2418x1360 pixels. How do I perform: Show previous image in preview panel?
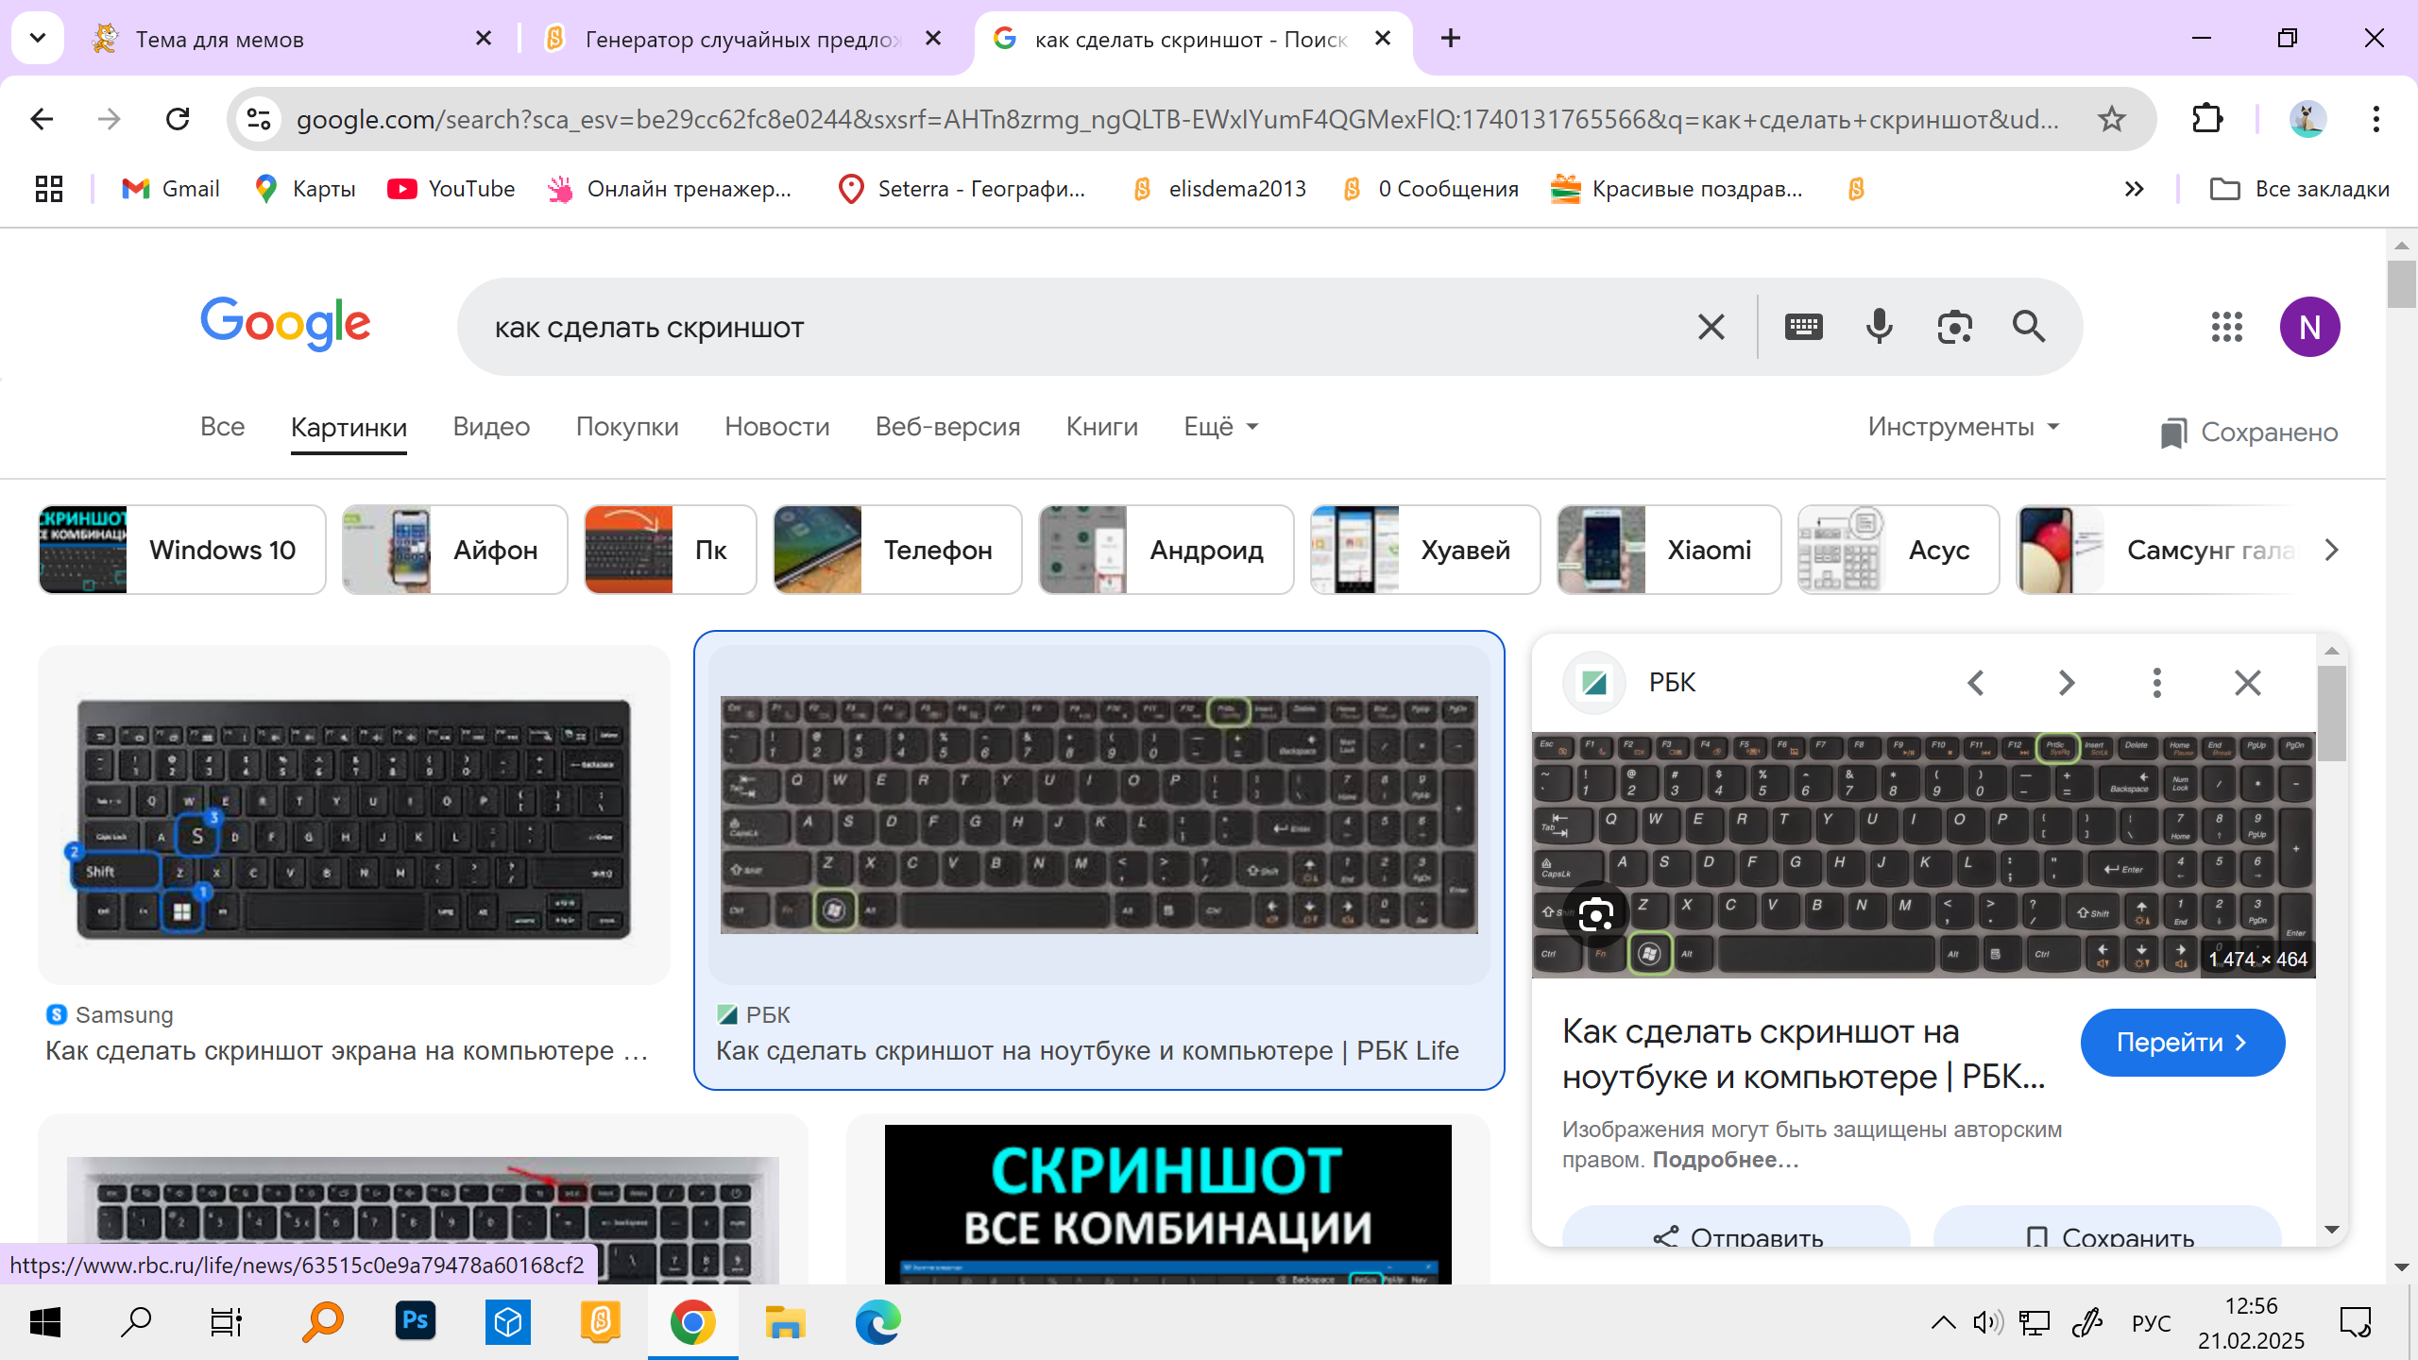click(1975, 682)
